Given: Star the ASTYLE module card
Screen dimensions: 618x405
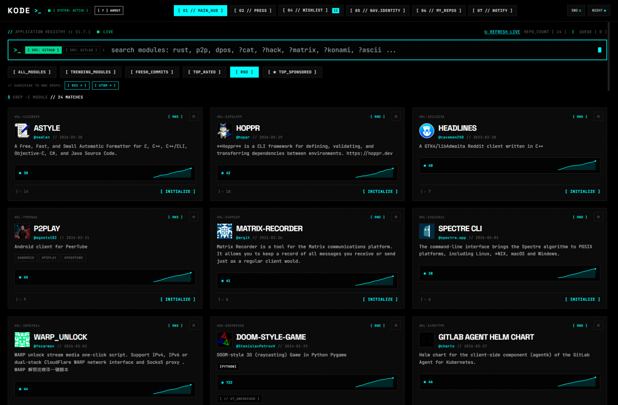Looking at the screenshot, I should [x=194, y=117].
